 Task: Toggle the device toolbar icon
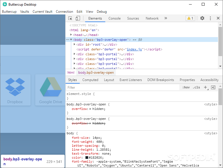(x=78, y=18)
